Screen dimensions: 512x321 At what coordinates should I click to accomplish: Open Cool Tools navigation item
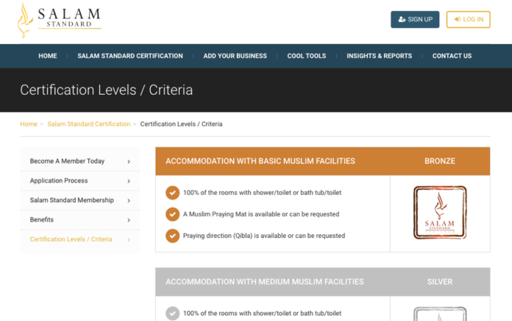click(x=306, y=56)
